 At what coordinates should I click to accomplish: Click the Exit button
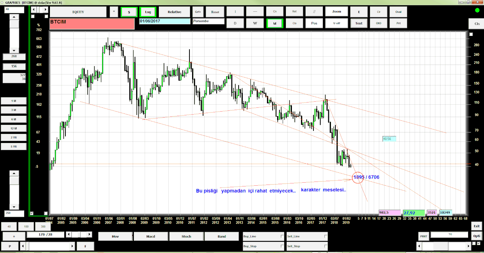(476, 226)
